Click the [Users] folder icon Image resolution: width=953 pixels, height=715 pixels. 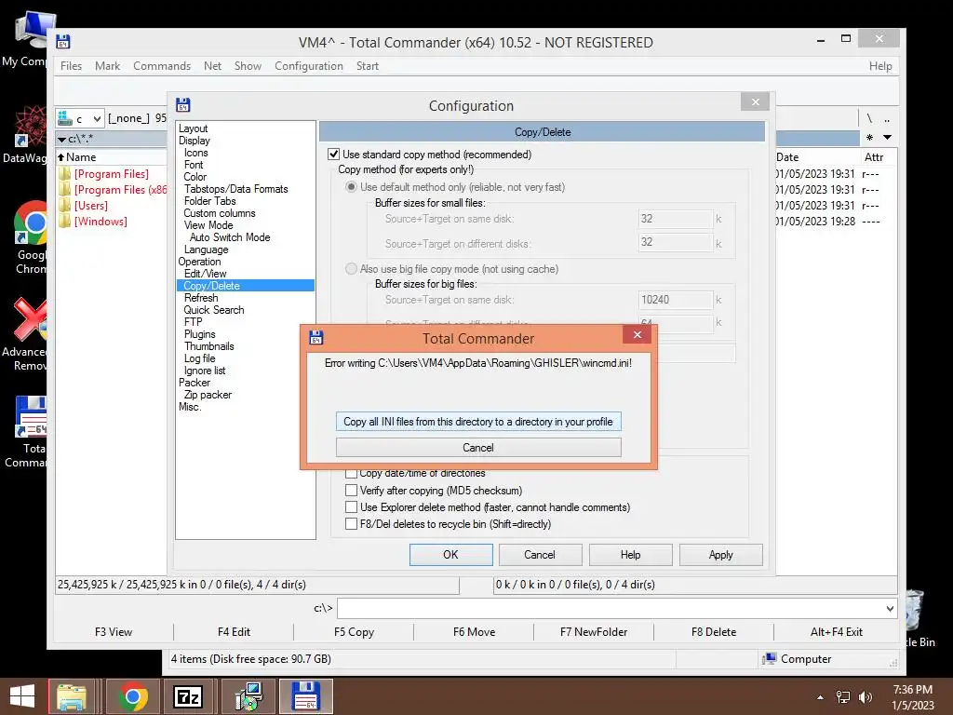point(64,206)
